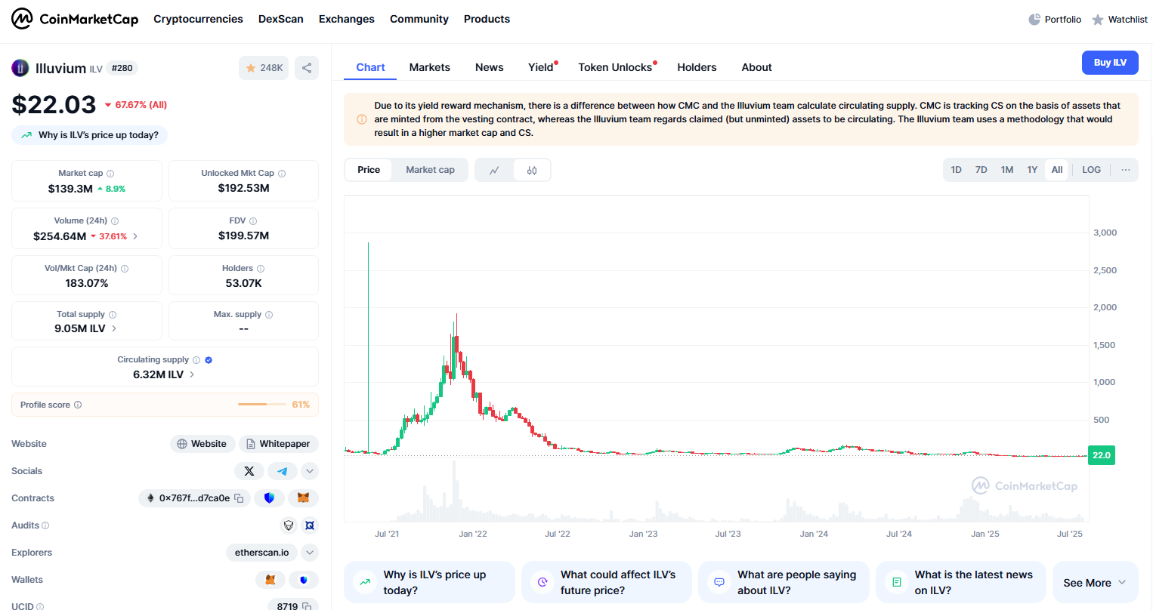Click the Profile score info icon
The width and height of the screenshot is (1153, 610).
(78, 405)
